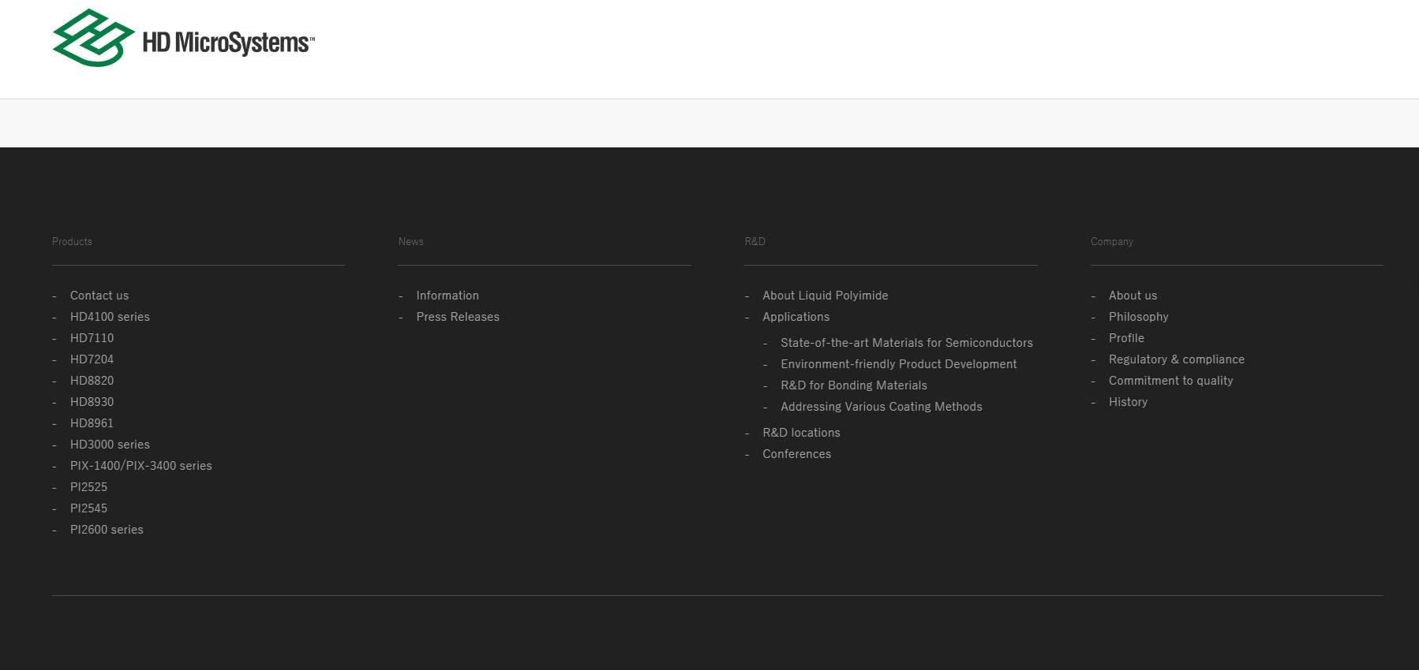1419x670 pixels.
Task: Open the Contact us link
Action: (99, 296)
